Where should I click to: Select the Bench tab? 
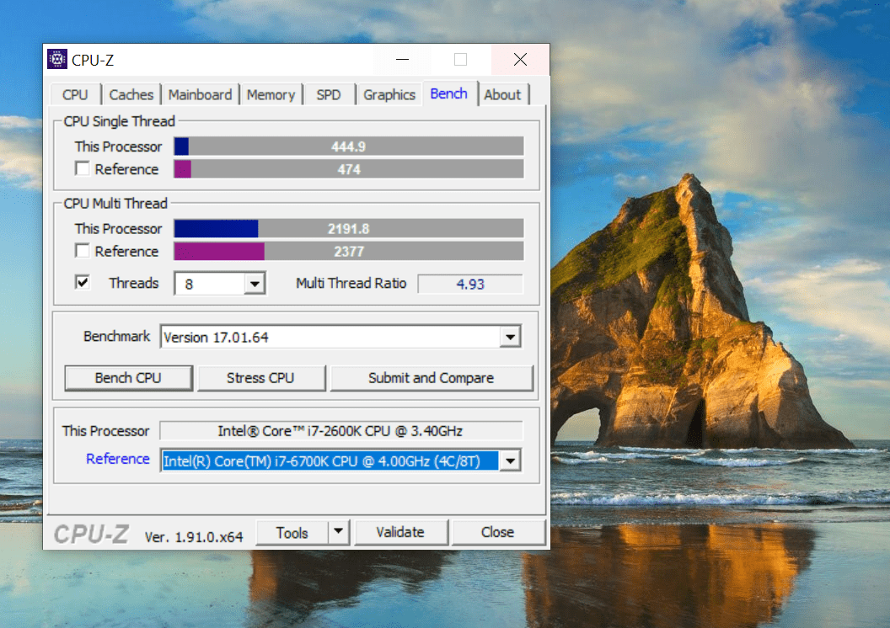[449, 93]
